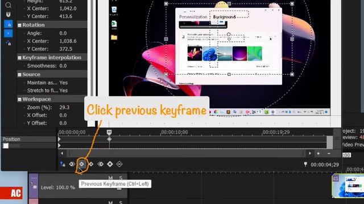
Task: Click the yellow folder icon in the preview
Action: (114, 37)
